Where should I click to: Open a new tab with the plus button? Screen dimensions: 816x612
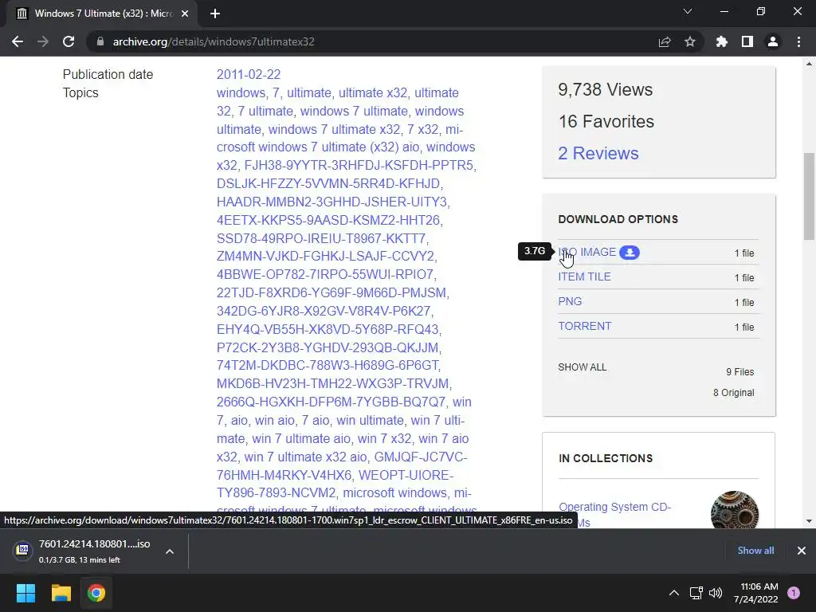[x=215, y=14]
